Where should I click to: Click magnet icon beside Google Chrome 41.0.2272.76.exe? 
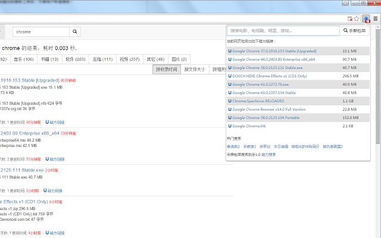click(230, 84)
